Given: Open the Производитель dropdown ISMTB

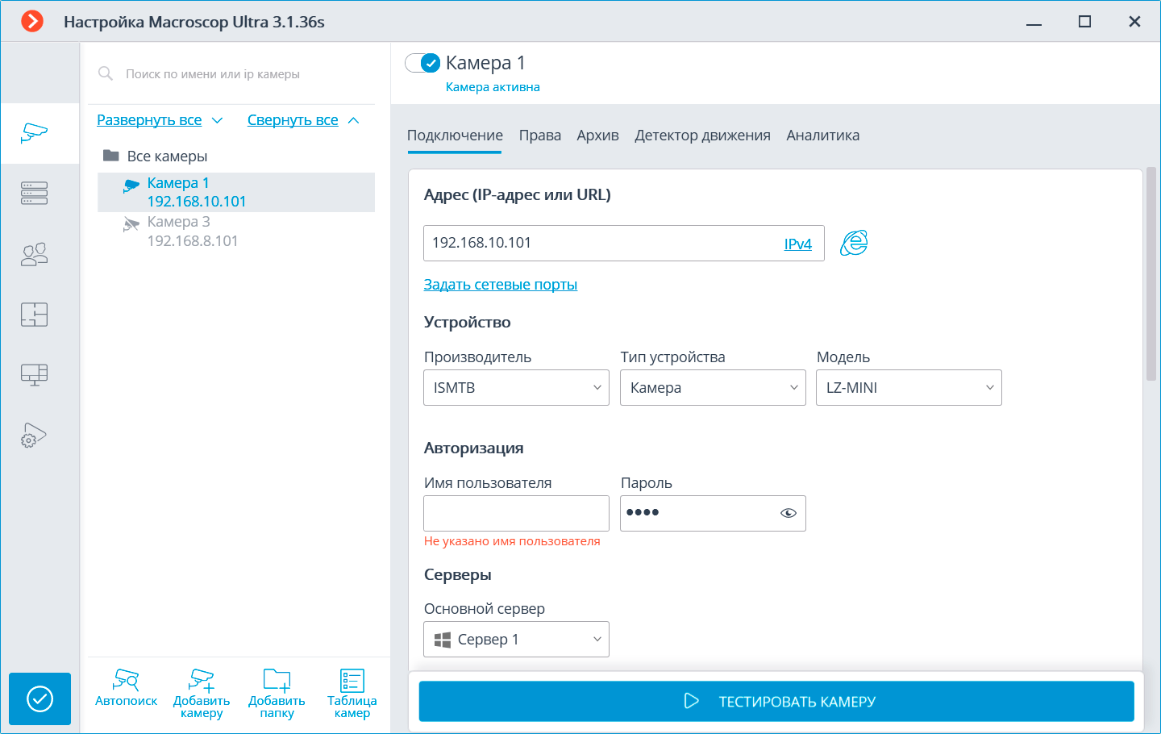Looking at the screenshot, I should (x=516, y=388).
